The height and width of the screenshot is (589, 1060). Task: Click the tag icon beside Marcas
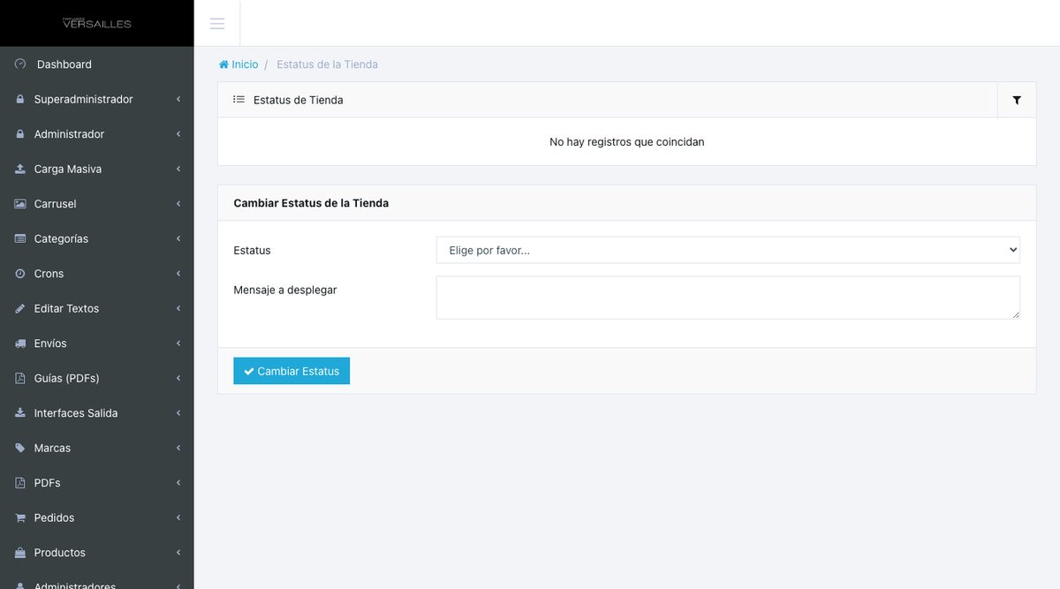(20, 448)
